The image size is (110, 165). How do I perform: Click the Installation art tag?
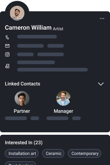22,153
